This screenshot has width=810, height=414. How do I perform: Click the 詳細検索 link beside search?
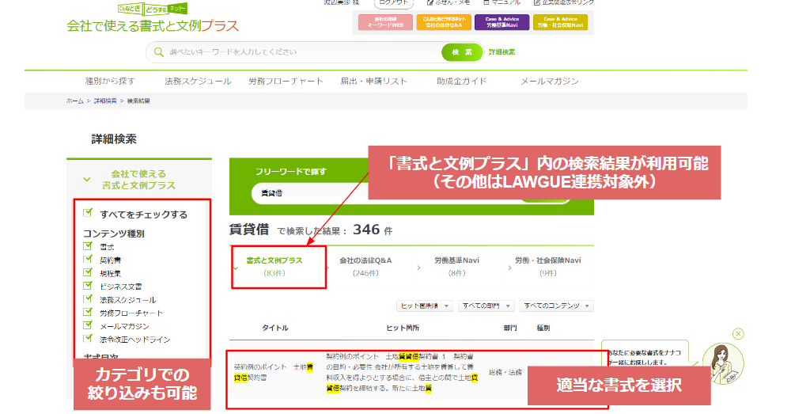502,52
